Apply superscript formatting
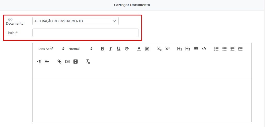Viewport: 265px width, 127px height. pos(167,49)
